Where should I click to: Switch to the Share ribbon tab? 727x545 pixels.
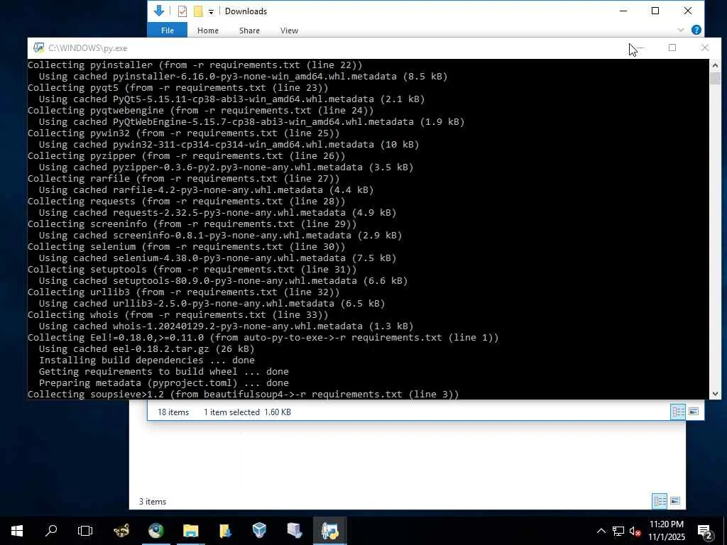point(249,30)
